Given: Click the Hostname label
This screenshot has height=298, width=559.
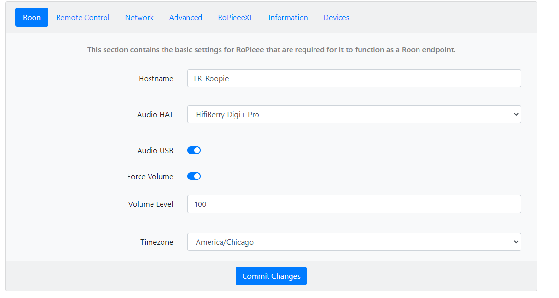Looking at the screenshot, I should pos(156,79).
